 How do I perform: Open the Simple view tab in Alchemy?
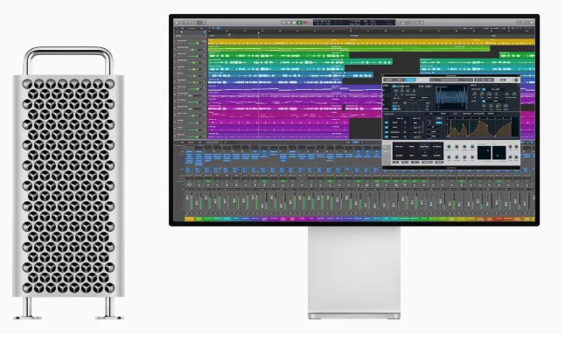[x=400, y=80]
